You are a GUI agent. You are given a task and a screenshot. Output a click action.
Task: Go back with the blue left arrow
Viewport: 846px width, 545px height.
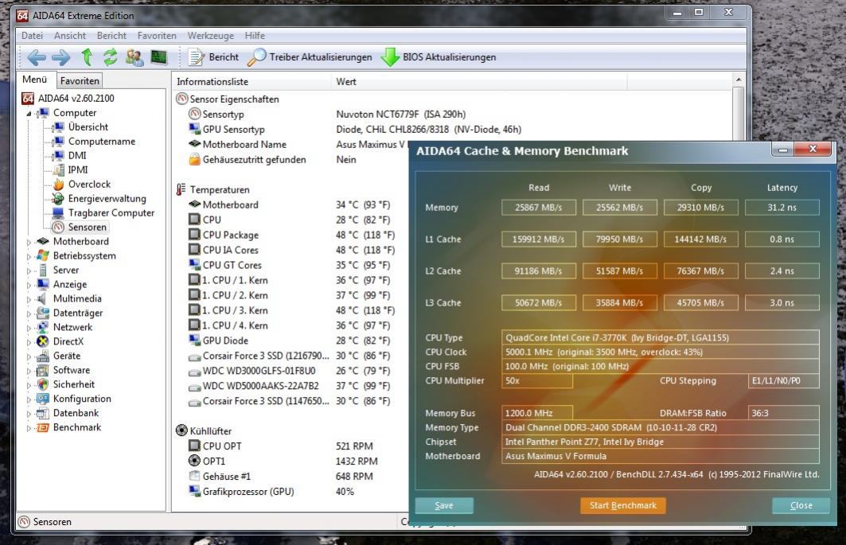pyautogui.click(x=37, y=57)
